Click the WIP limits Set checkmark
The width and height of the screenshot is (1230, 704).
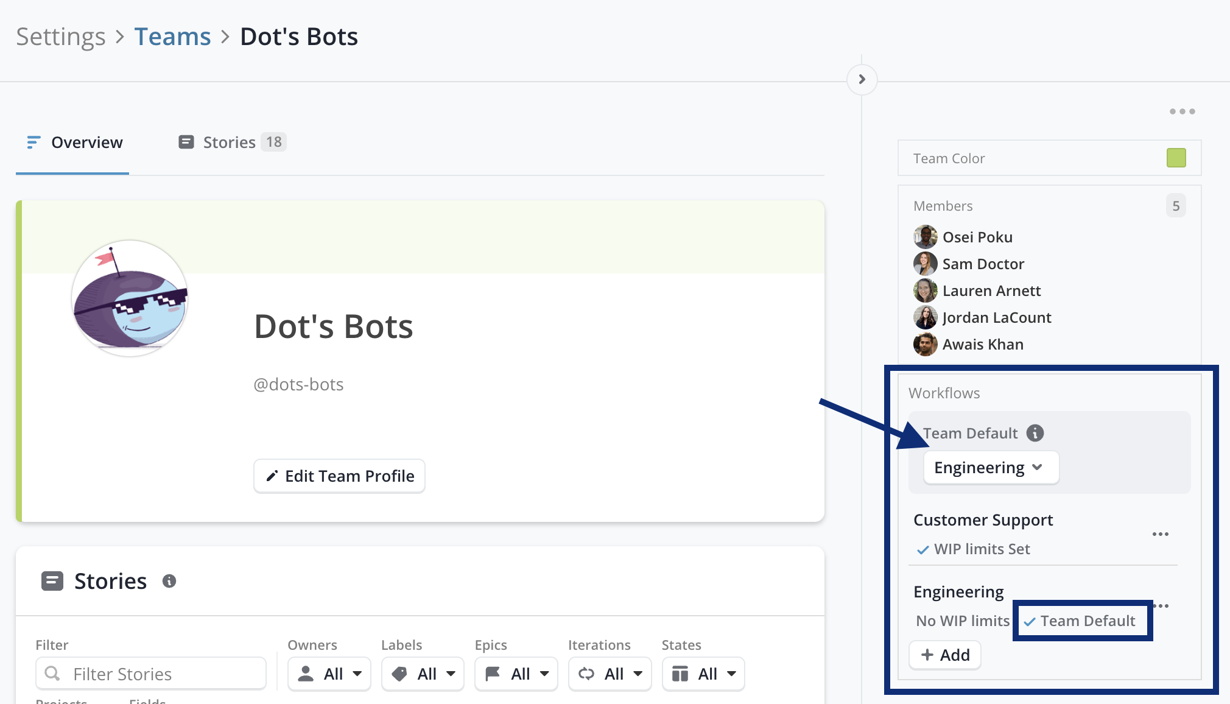pos(921,549)
